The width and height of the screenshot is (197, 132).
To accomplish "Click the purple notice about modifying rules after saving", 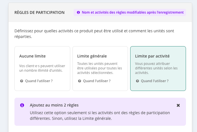I will [x=130, y=12].
